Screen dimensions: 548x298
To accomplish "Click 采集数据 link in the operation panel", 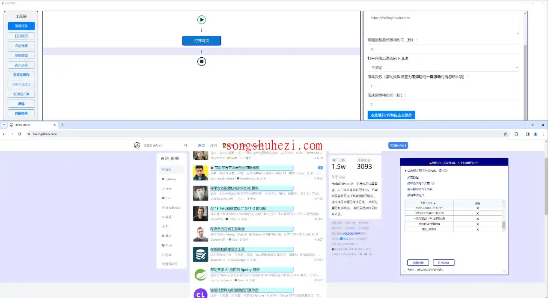I will (x=413, y=177).
